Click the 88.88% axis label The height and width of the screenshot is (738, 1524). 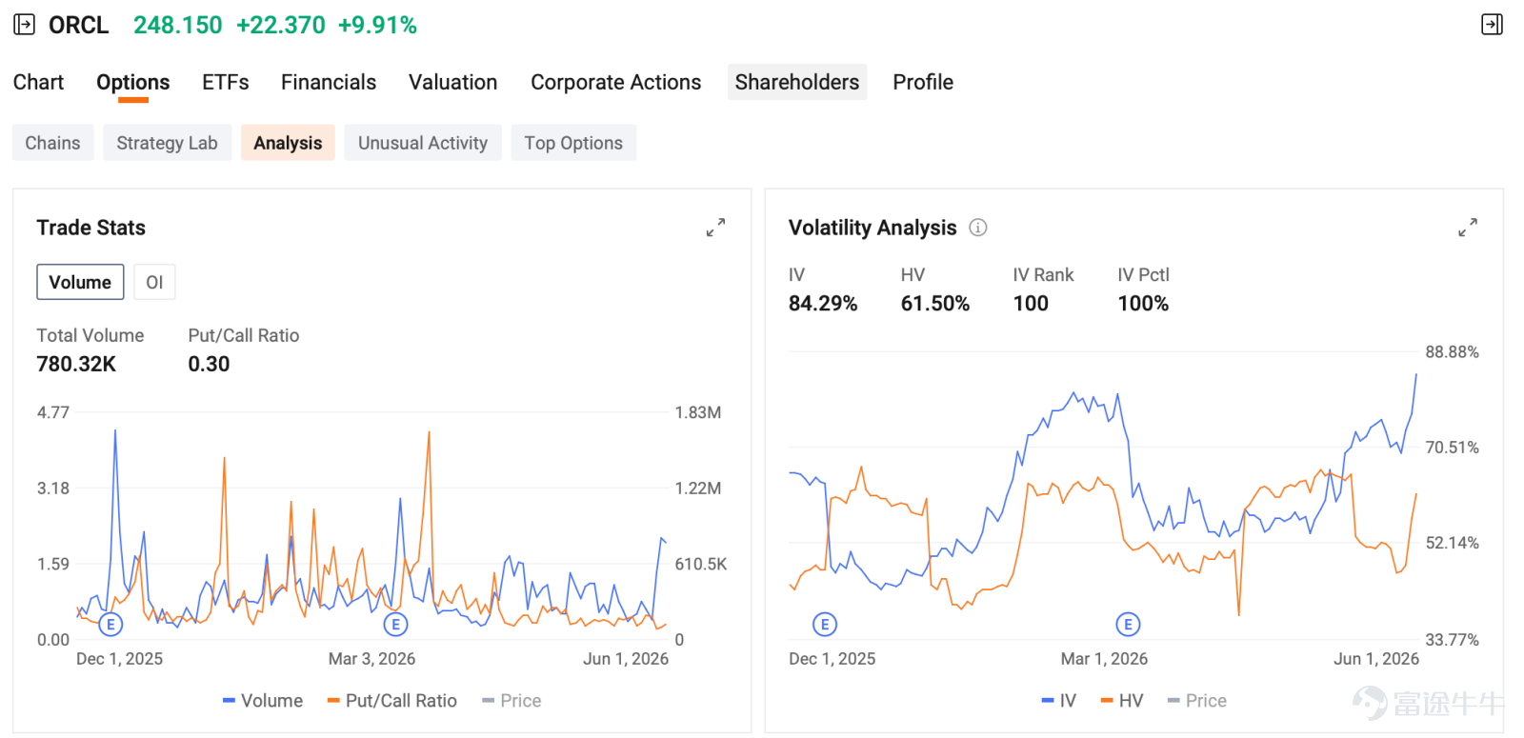click(1453, 352)
